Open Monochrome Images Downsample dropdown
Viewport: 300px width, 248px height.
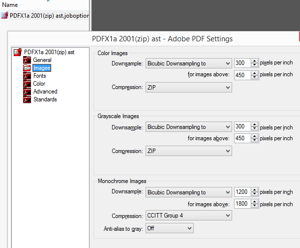(x=189, y=192)
